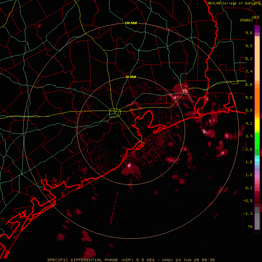
Task: Click the 2.6 legend value
Action: pyautogui.click(x=249, y=149)
